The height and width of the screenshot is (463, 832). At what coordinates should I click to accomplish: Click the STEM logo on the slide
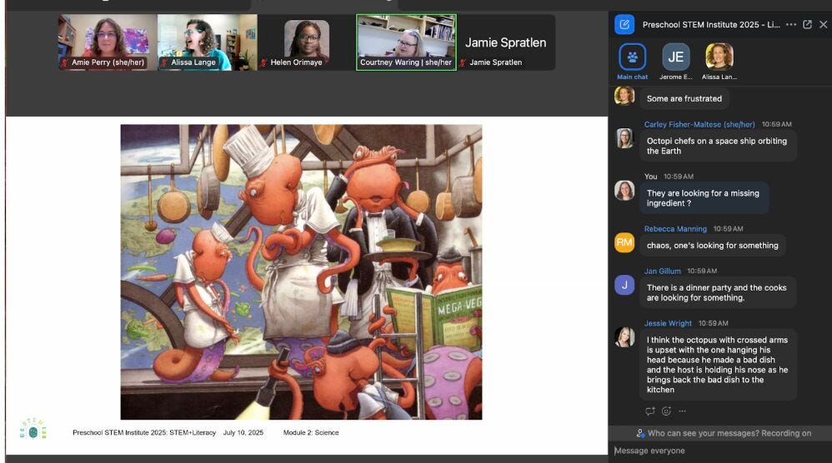click(33, 429)
